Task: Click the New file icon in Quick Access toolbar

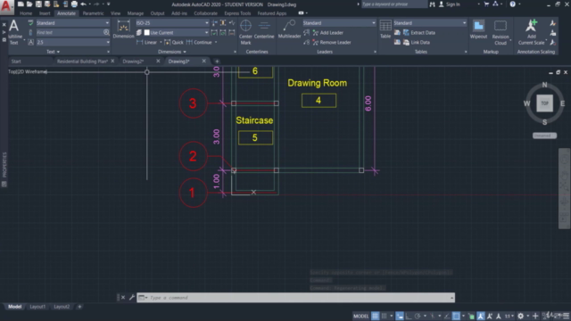Action: coord(21,4)
